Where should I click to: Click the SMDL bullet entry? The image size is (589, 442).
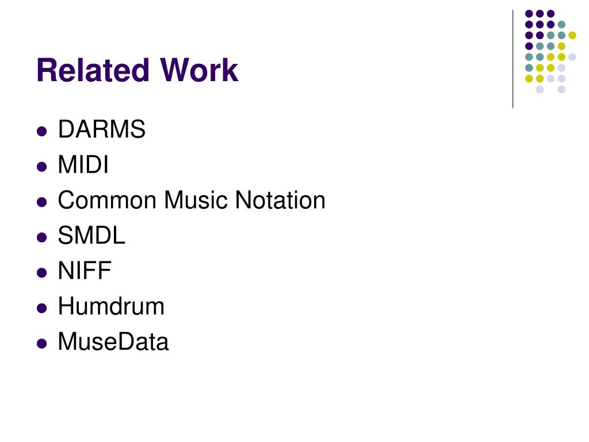tap(91, 235)
